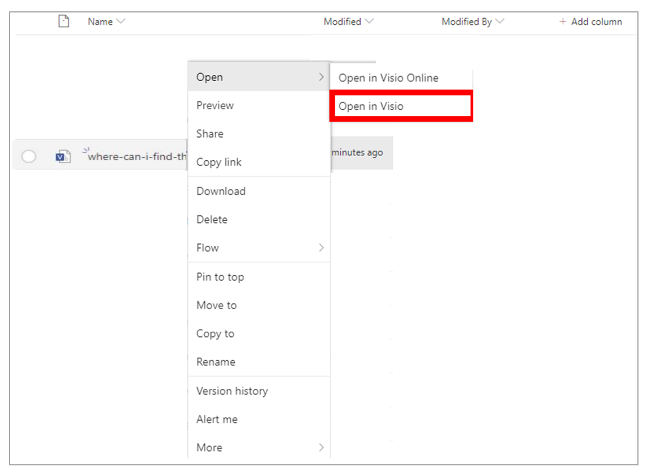
Task: Select the file row's circular checkbox
Action: click(29, 156)
